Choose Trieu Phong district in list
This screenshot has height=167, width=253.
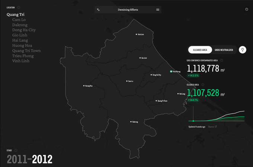point(23,56)
